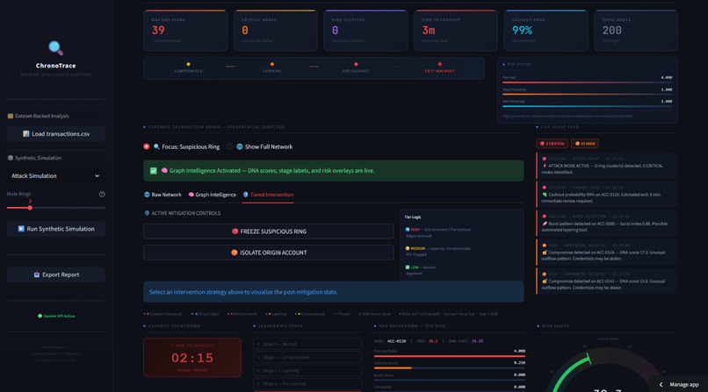Click ISOLATE ORIGIN ACCOUNT button
Viewport: 708px width, 392px height.
point(269,253)
